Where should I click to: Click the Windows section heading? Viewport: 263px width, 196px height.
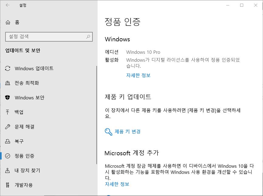pyautogui.click(x=117, y=40)
